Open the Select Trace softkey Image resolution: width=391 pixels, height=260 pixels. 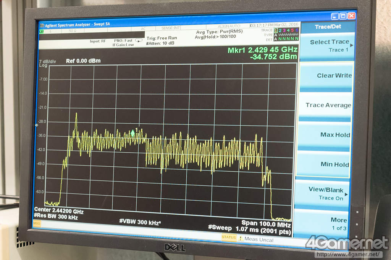point(328,46)
